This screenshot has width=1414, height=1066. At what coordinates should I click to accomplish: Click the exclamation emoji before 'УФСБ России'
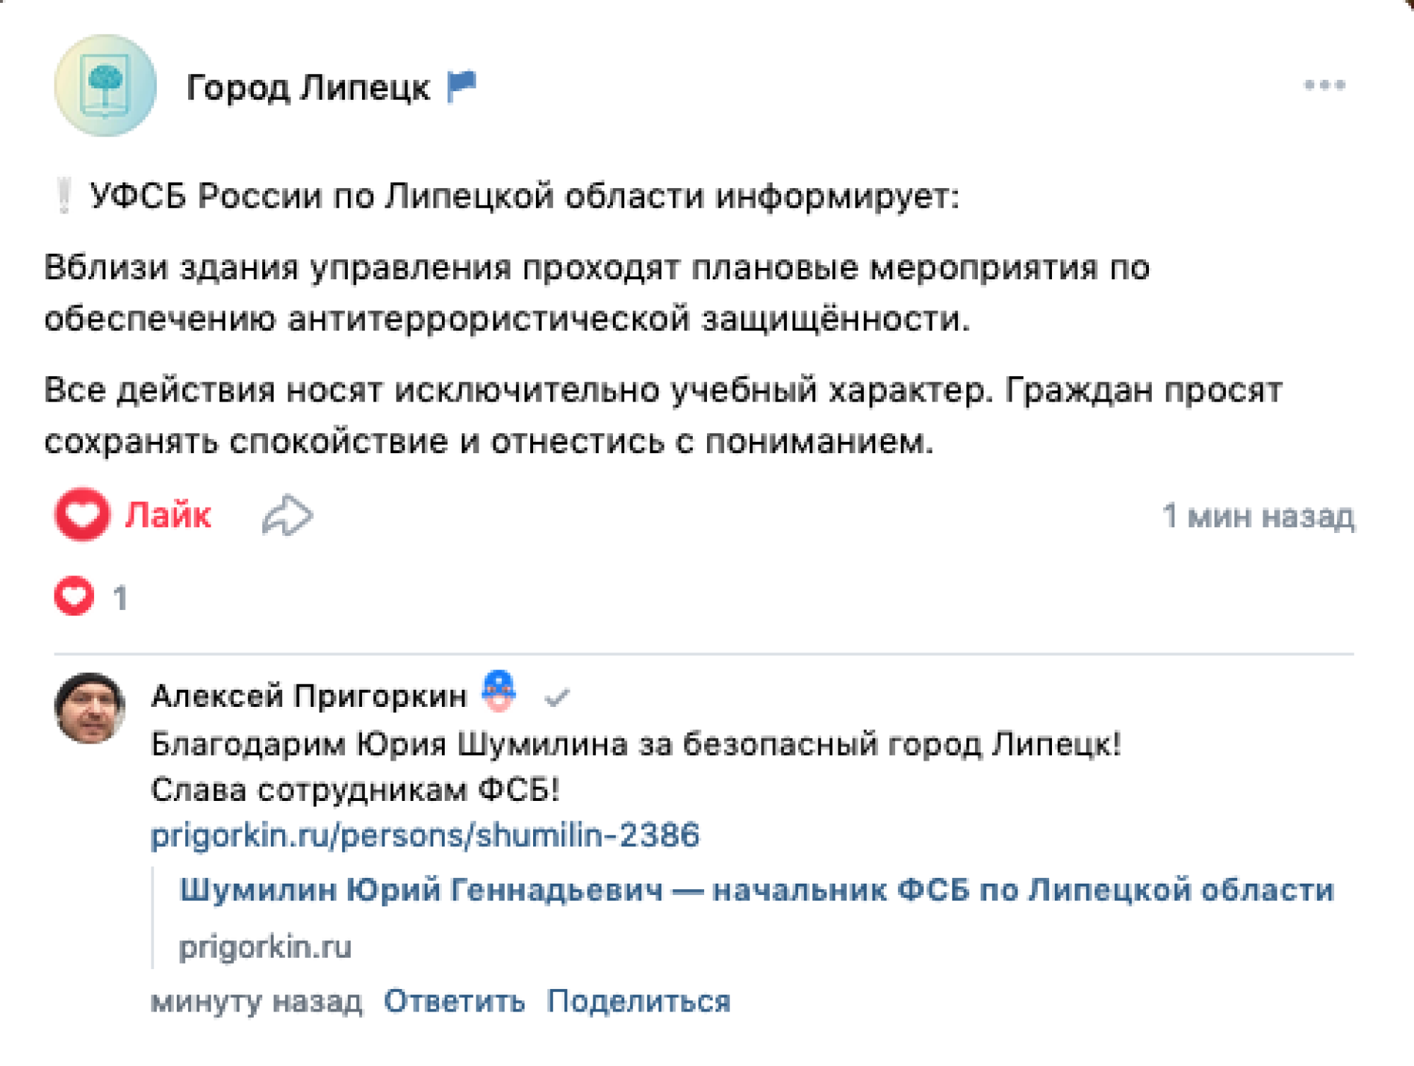[64, 196]
